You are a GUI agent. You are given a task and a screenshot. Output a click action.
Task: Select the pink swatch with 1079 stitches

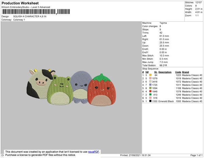click(150, 78)
